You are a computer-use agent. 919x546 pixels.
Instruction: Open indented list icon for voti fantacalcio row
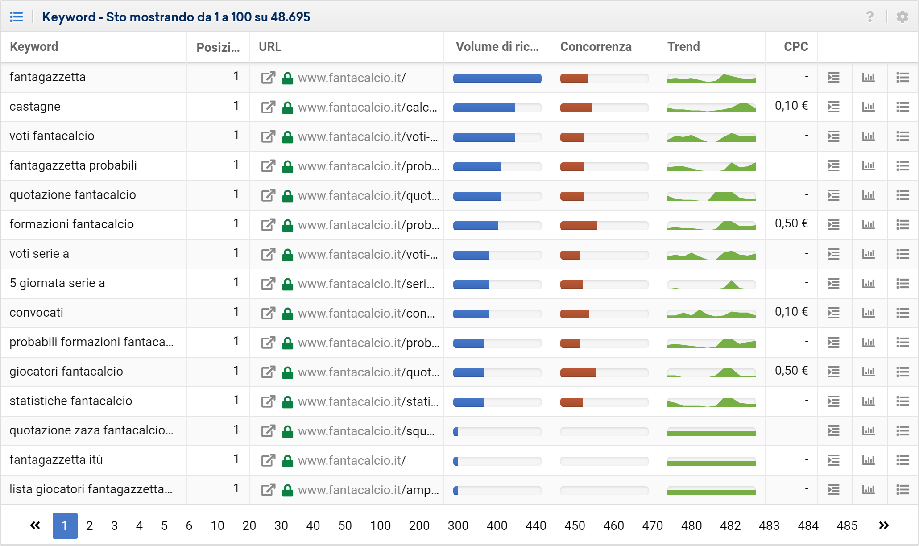(x=834, y=136)
